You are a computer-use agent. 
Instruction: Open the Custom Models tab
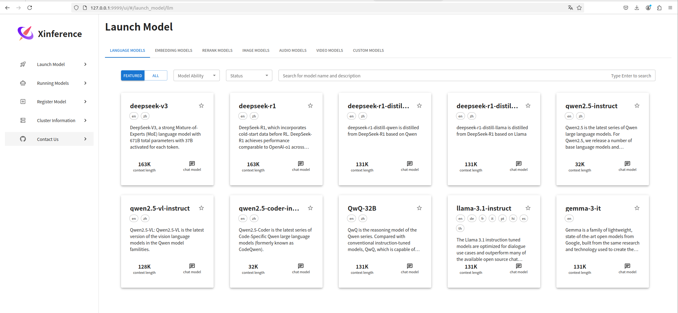[368, 50]
